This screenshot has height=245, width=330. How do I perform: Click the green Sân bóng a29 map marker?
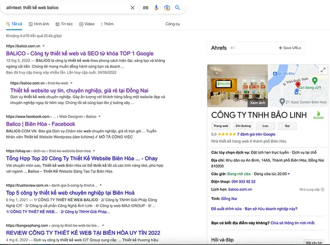315,80
